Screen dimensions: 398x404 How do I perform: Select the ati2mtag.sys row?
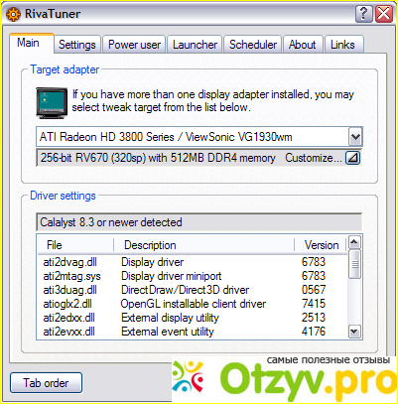193,276
